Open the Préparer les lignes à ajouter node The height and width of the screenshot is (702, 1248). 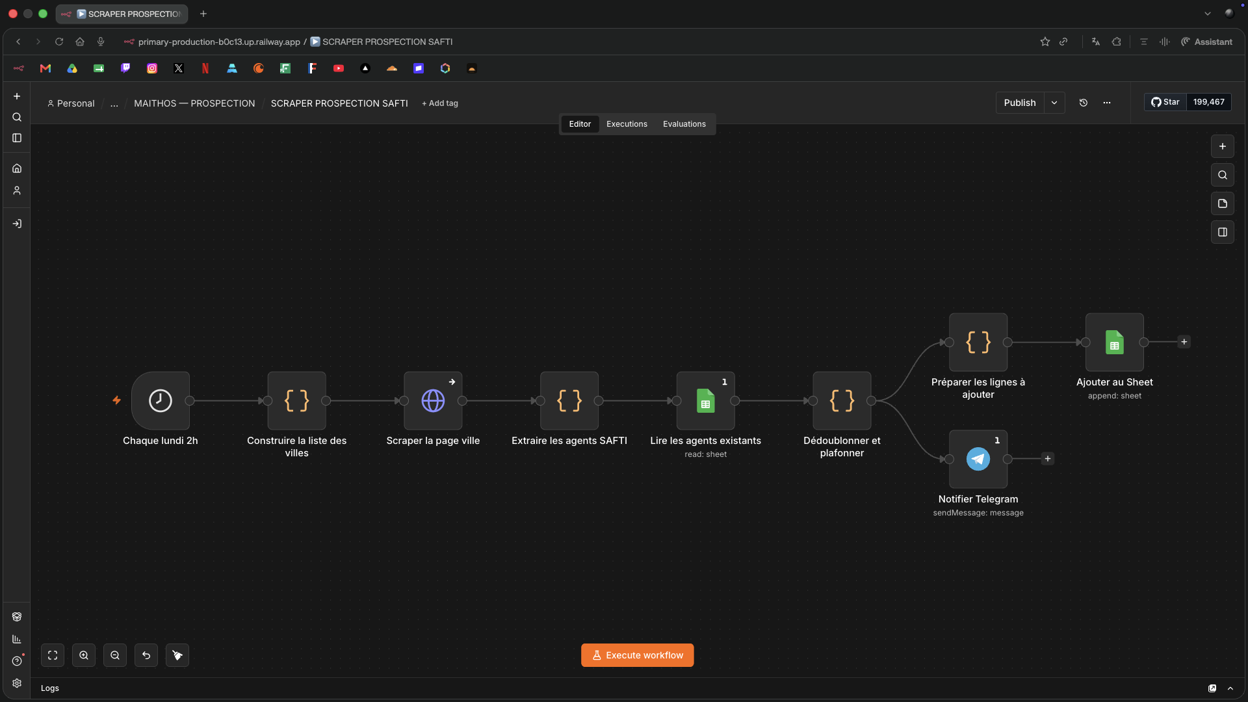978,342
